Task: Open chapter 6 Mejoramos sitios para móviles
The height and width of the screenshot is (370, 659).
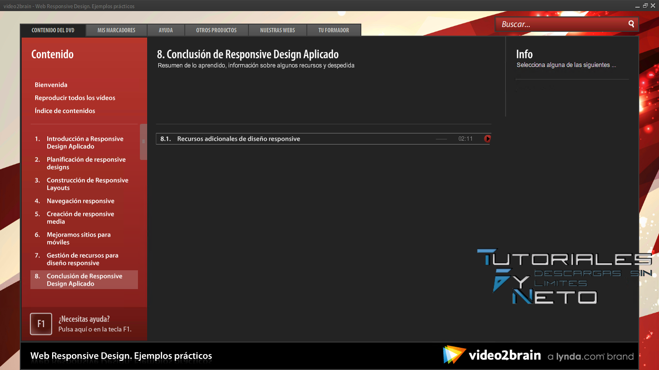Action: 84,238
